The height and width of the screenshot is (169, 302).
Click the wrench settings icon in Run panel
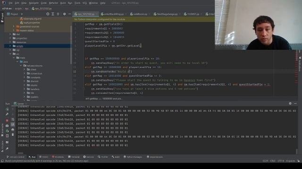pyautogui.click(x=7, y=114)
